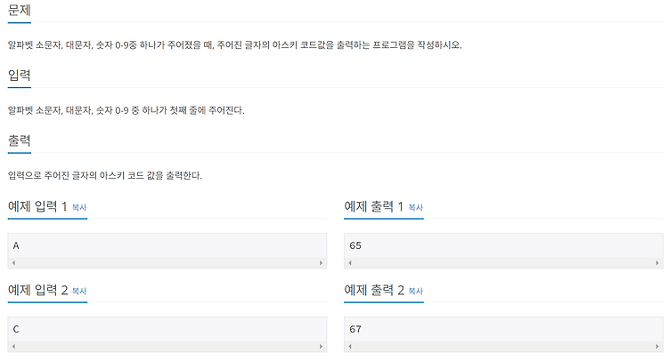Select the example output text 67
Viewport: 668px width, 361px height.
tap(355, 329)
